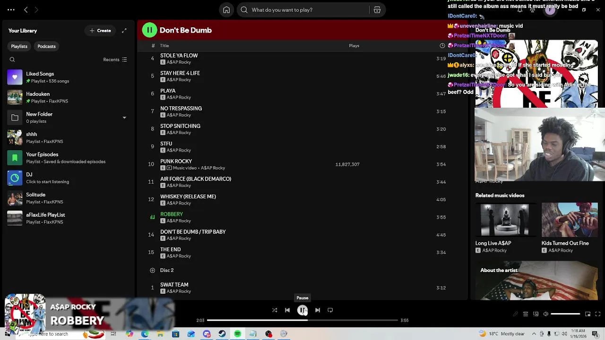
Task: Open the Kids Turned Out Fine thumbnail
Action: (x=570, y=219)
